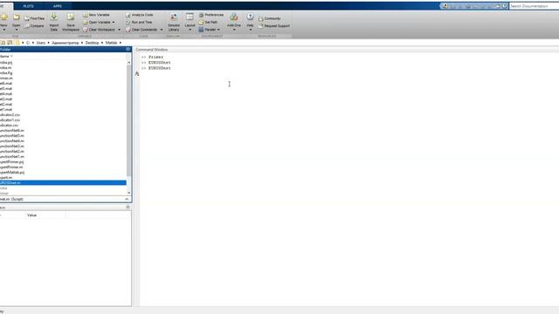Expand the Open dropdown arrow
The image size is (559, 314).
pos(16,30)
